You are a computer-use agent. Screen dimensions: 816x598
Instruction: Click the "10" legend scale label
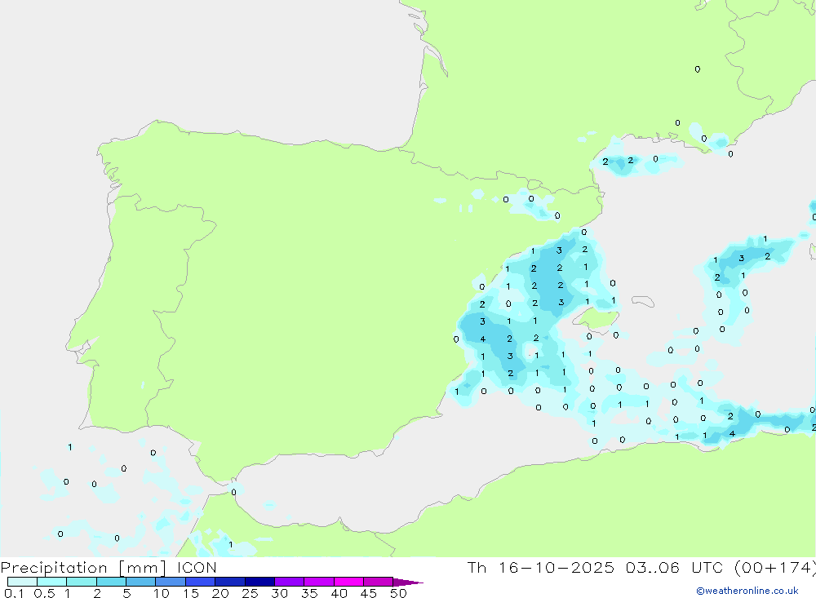(162, 593)
